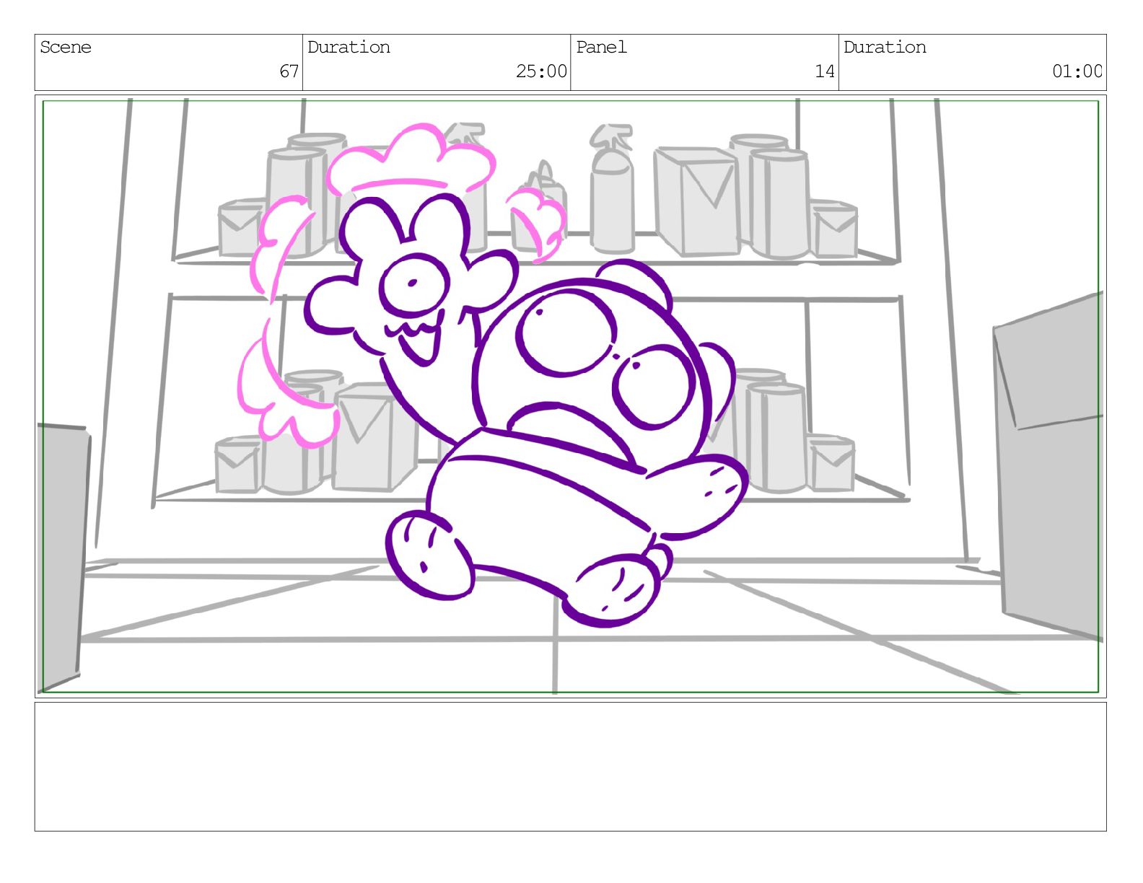Select the 01:00 panel duration value
The width and height of the screenshot is (1143, 883).
(x=1077, y=71)
